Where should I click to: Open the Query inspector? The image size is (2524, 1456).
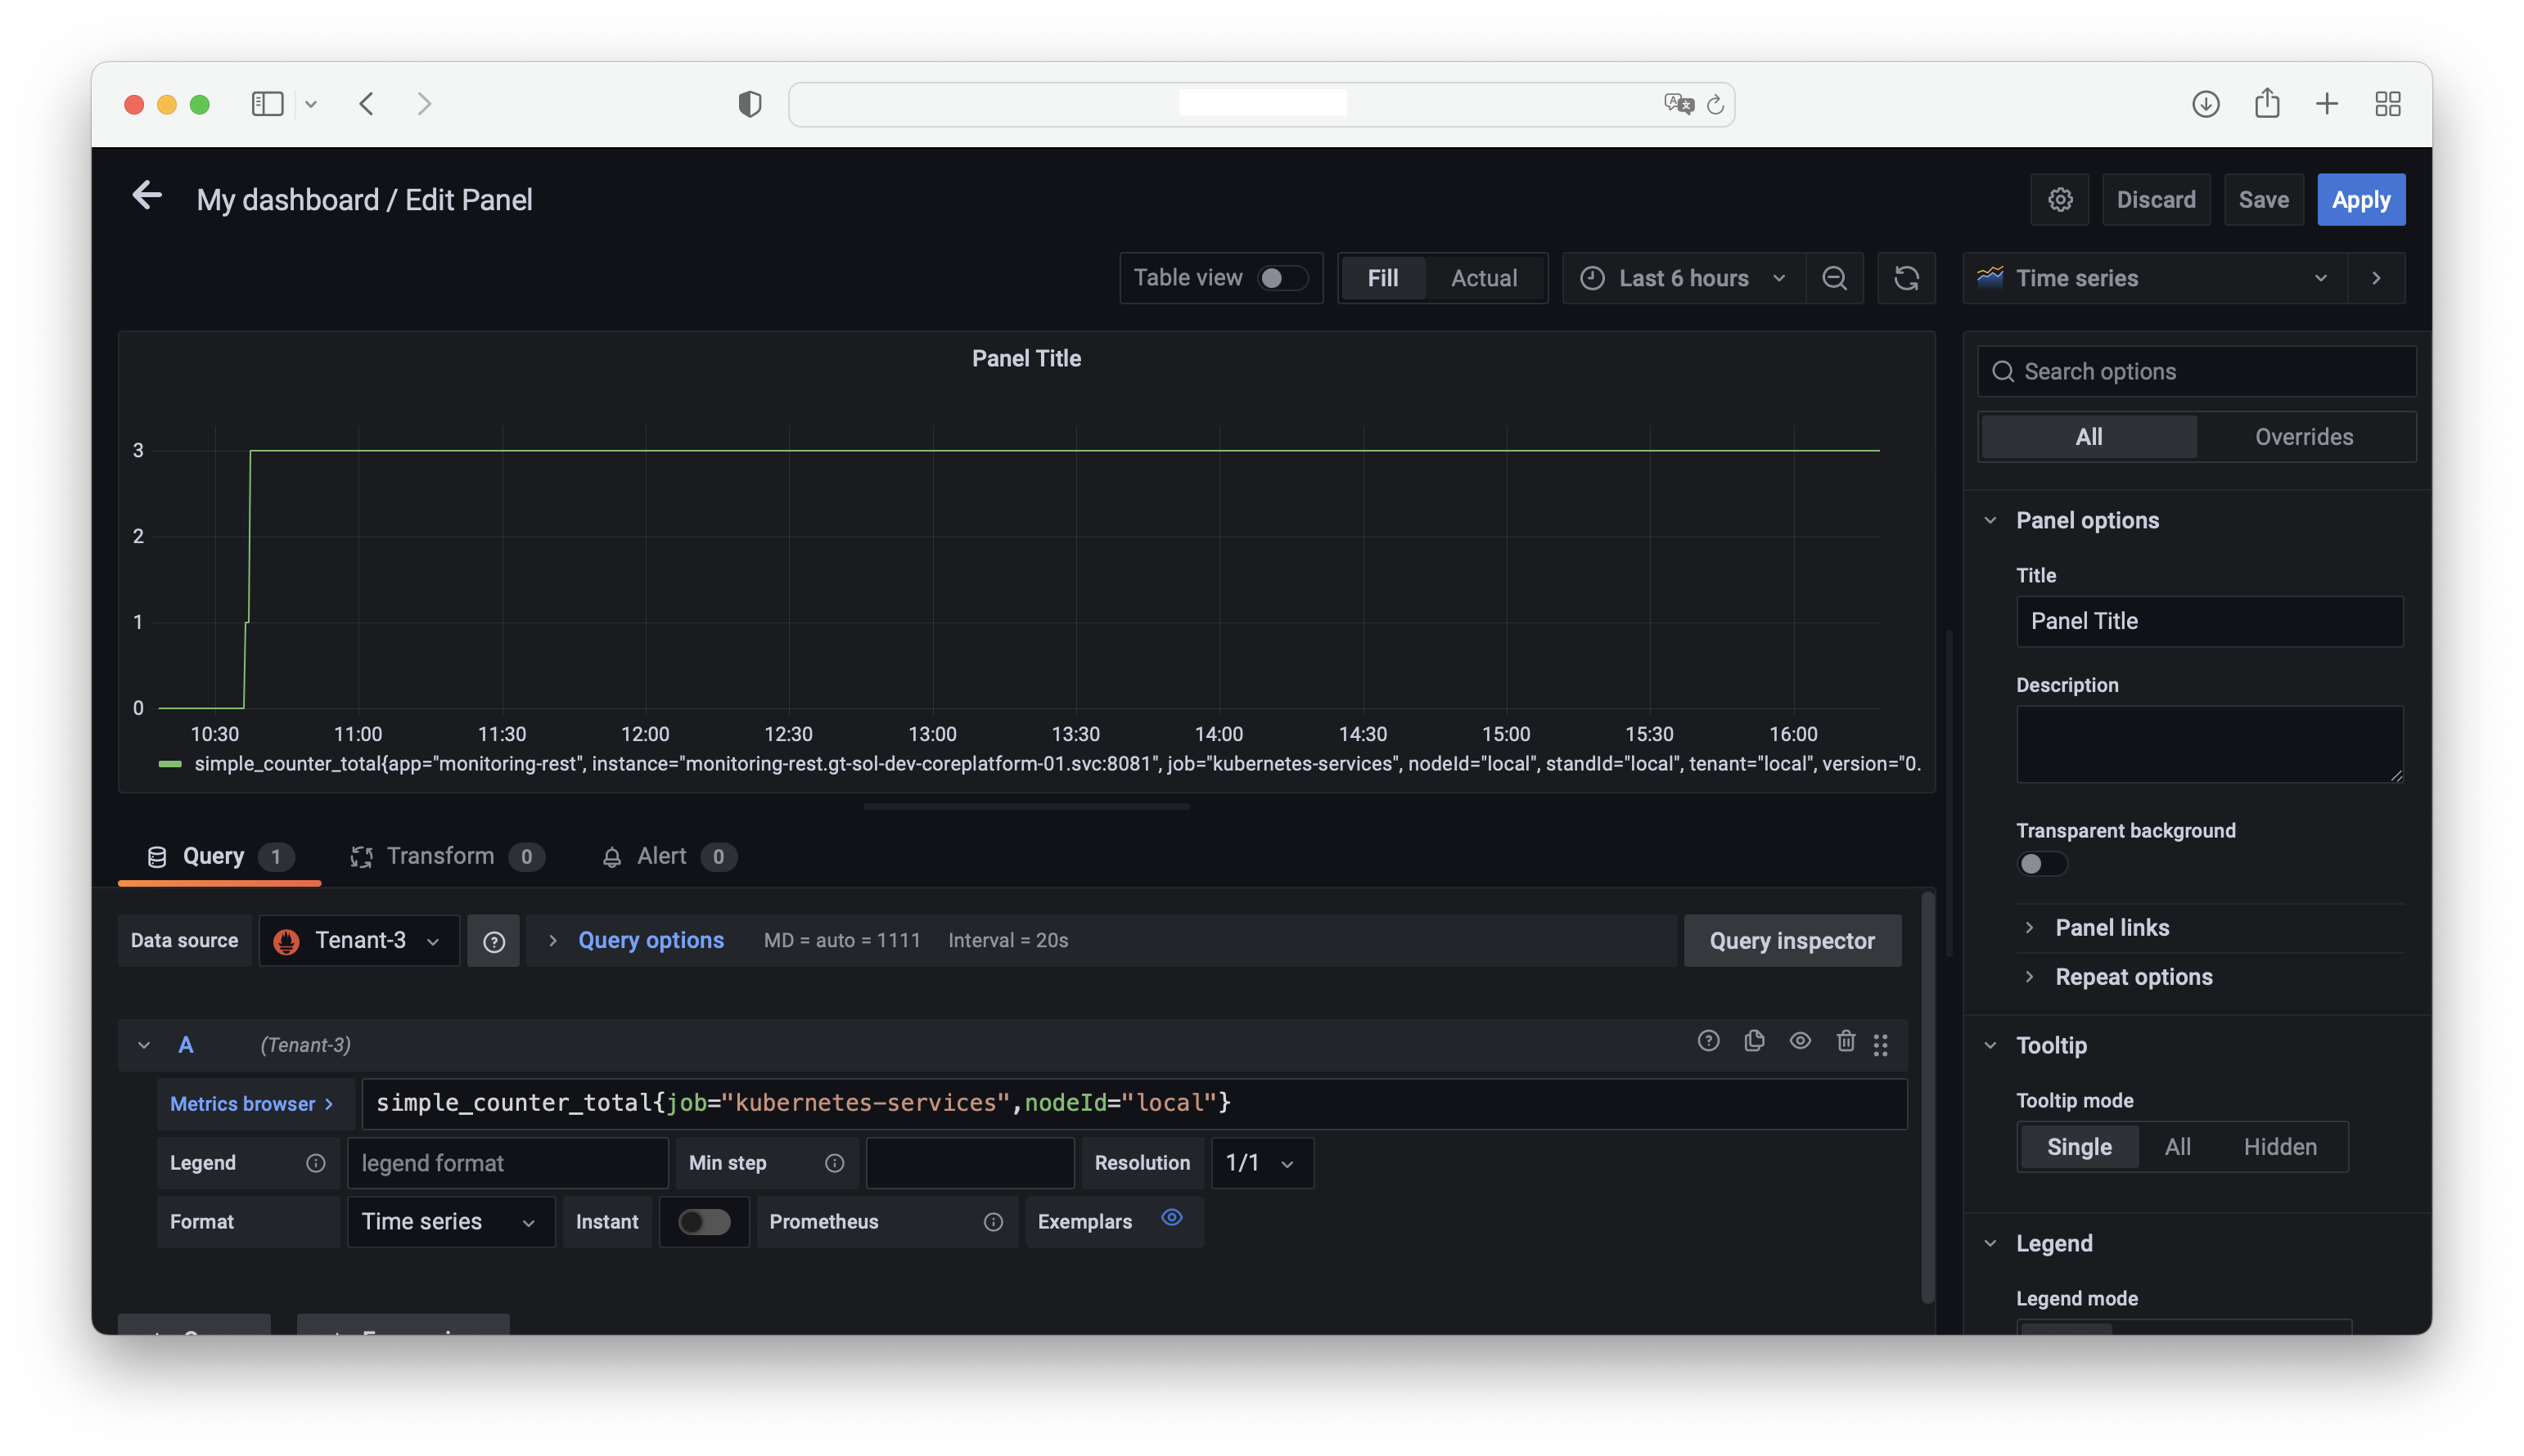[x=1792, y=941]
